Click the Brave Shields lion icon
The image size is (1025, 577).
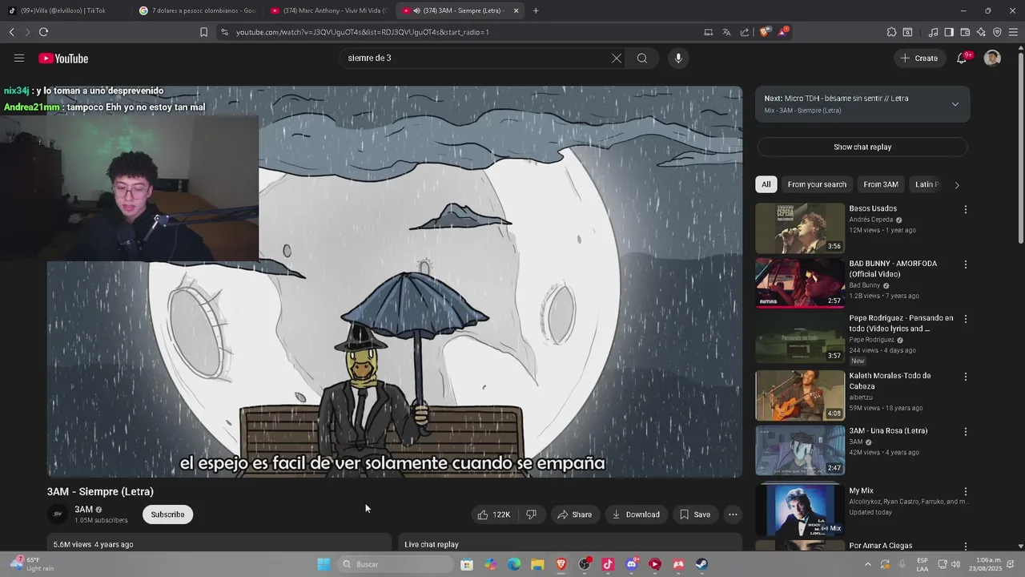coord(765,32)
